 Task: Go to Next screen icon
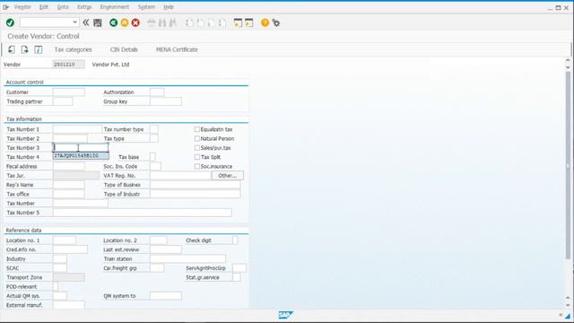24,49
